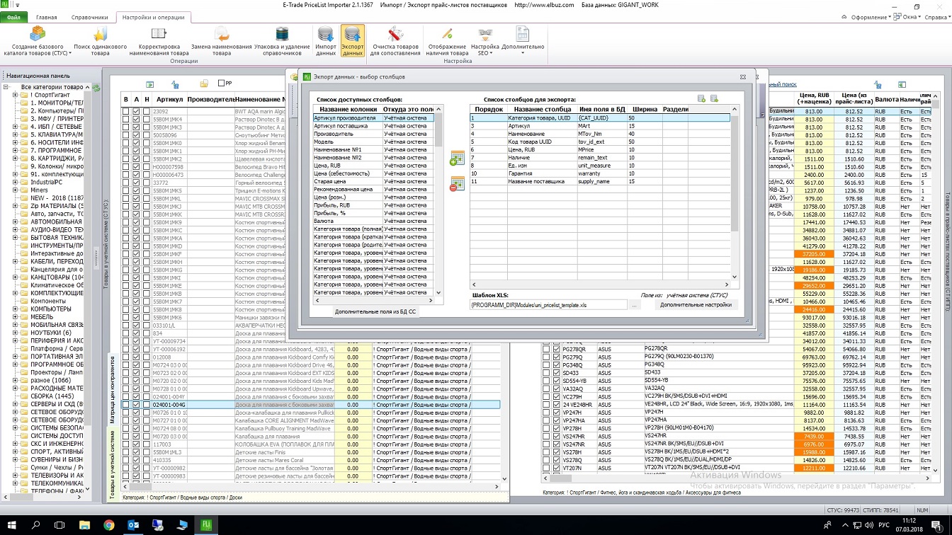
Task: Open Google Chrome from the taskbar
Action: [x=109, y=525]
